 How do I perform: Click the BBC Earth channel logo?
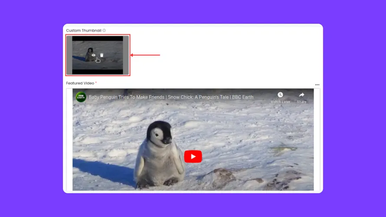(81, 97)
